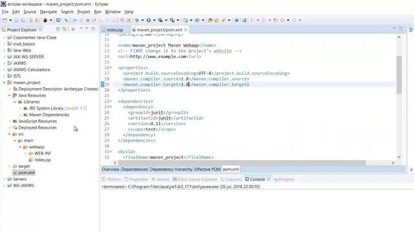This screenshot has height=232, width=414.
Task: Minimize the Project Explorer view
Action: pos(87,28)
